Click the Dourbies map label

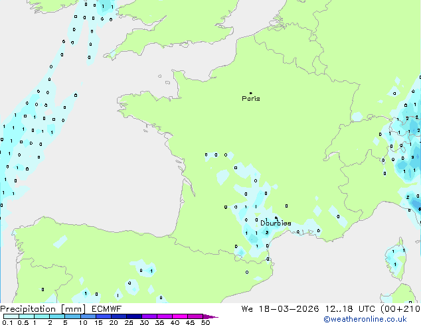pyautogui.click(x=276, y=224)
